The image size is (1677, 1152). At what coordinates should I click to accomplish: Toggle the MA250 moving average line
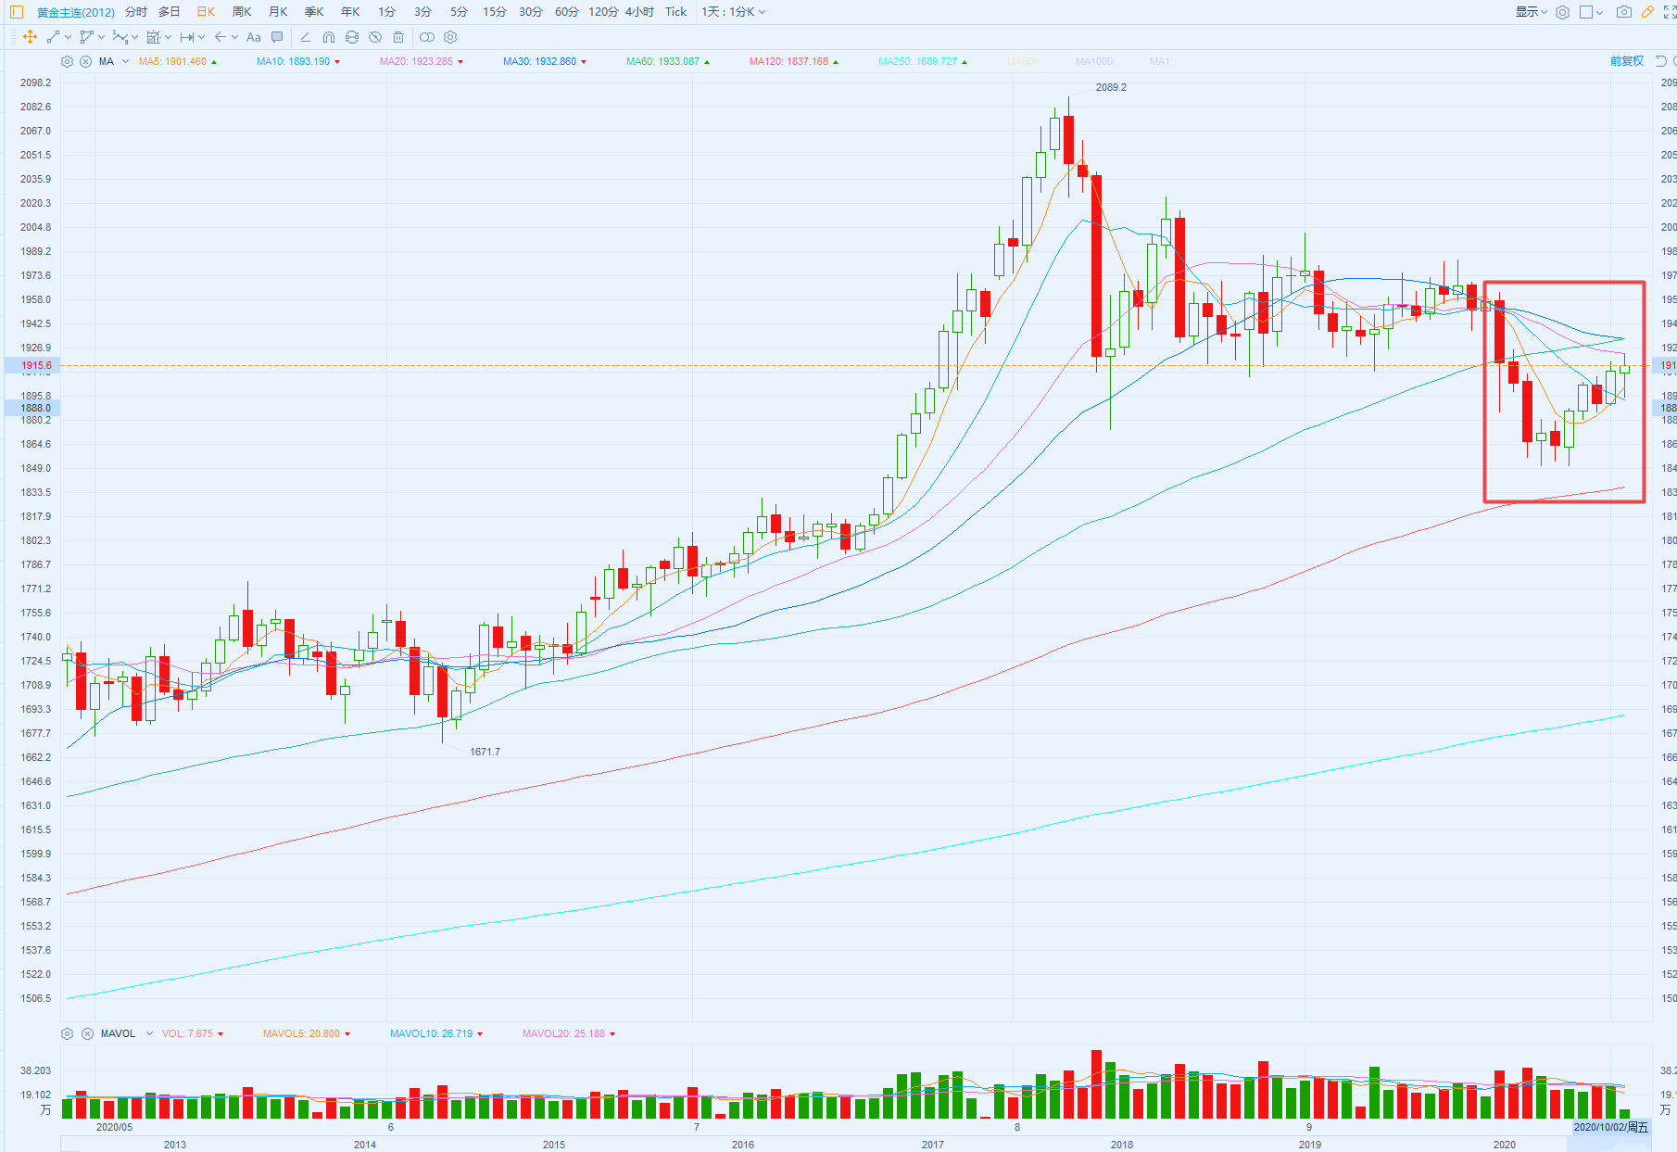923,61
